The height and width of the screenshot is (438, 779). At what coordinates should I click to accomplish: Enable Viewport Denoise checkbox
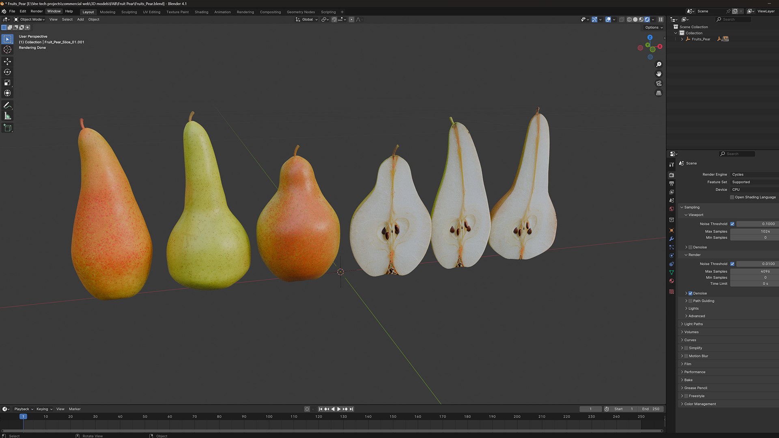pyautogui.click(x=691, y=247)
